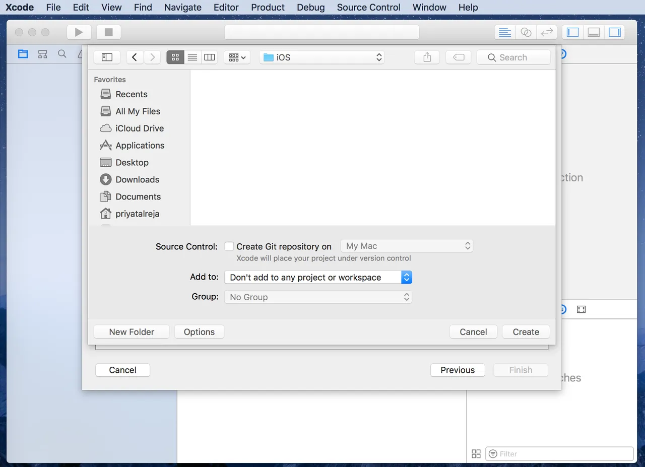Click the Create button
This screenshot has width=645, height=467.
(x=526, y=331)
